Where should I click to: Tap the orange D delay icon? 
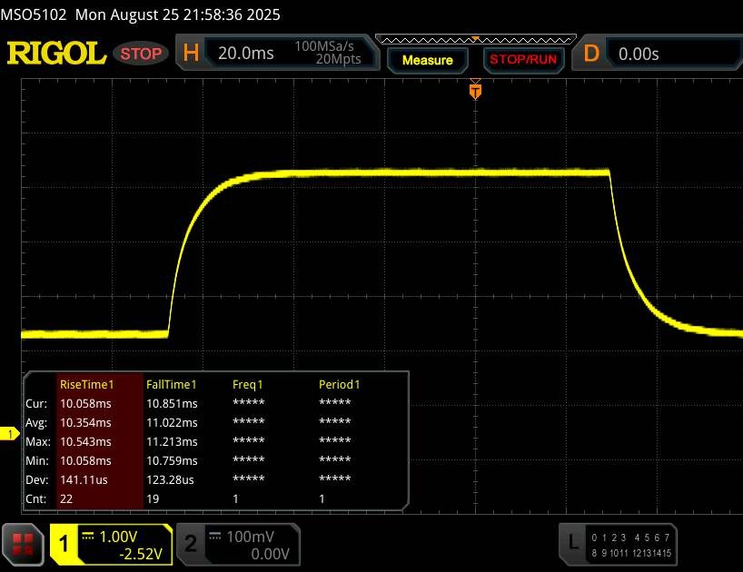pyautogui.click(x=591, y=54)
